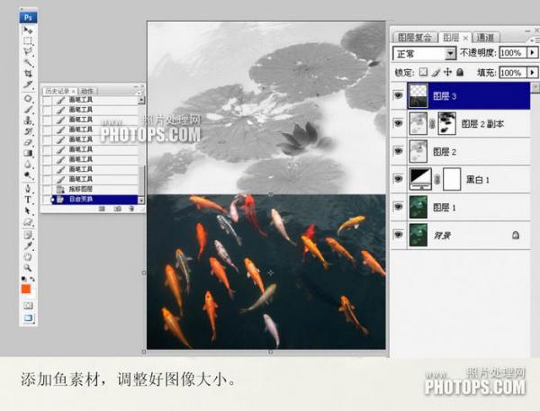
Task: Hide 图层 3 layer visibility
Action: (399, 95)
